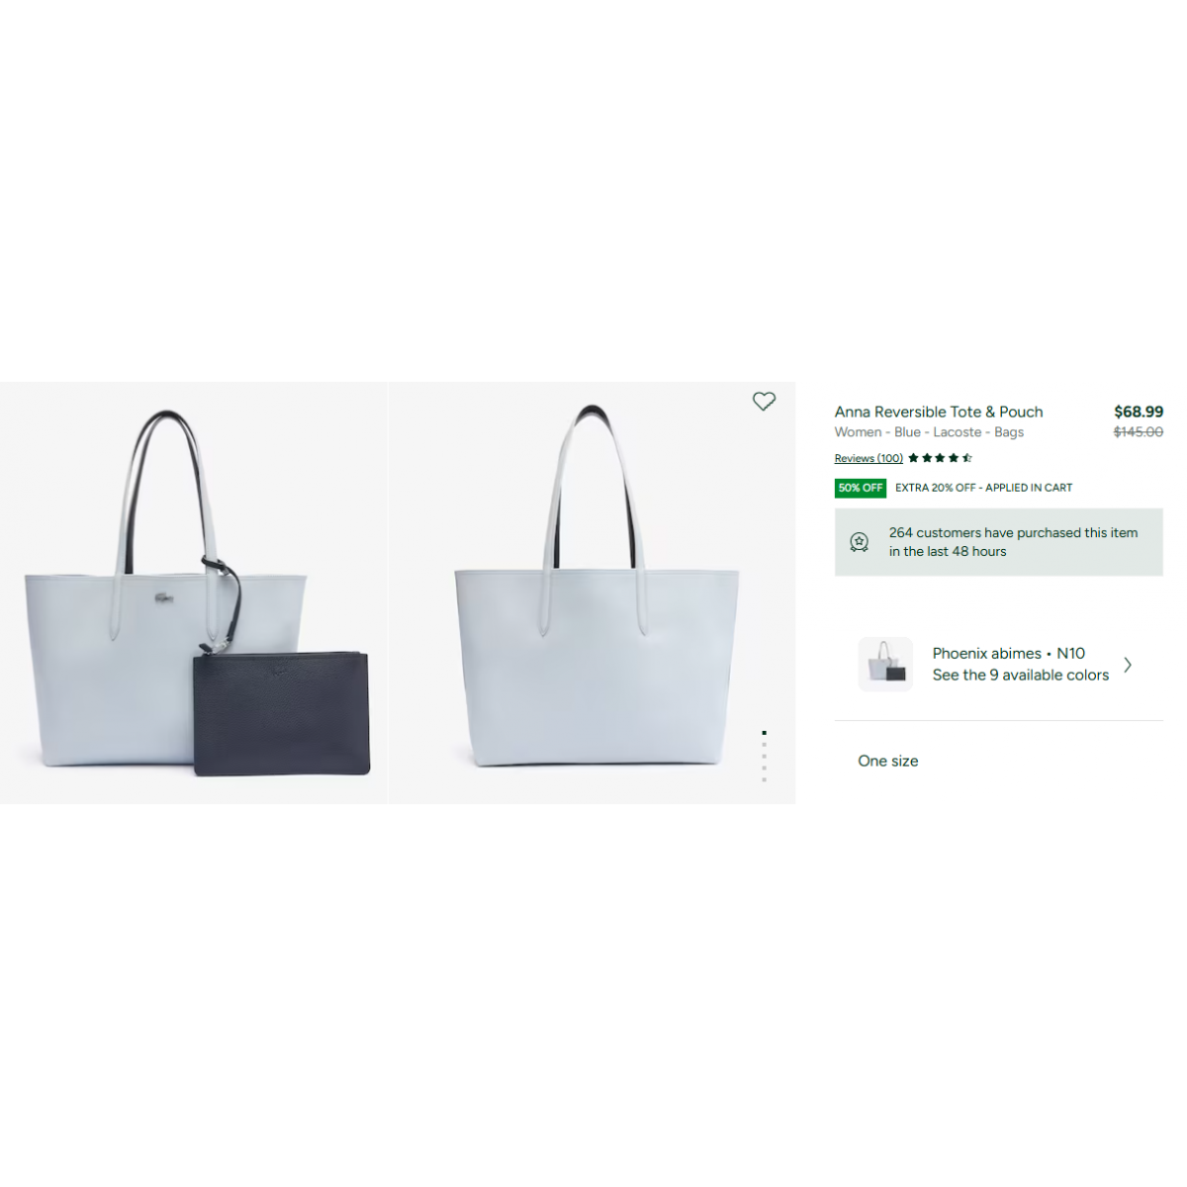This screenshot has width=1187, height=1187.
Task: Open product photo of tote with pouch
Action: (194, 593)
